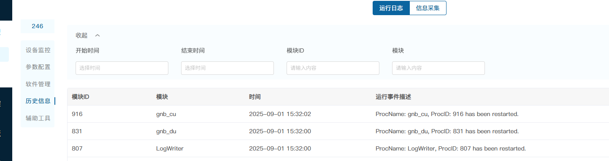Switch to 信息采集 tab
The height and width of the screenshot is (161, 609).
coord(428,8)
